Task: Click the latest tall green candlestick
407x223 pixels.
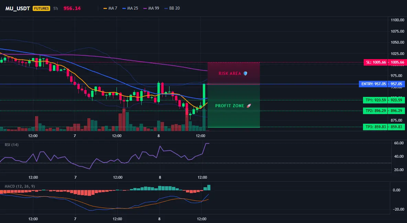Action: (204, 95)
